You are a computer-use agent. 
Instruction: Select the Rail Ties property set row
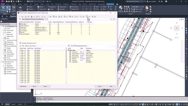[x=56, y=32]
